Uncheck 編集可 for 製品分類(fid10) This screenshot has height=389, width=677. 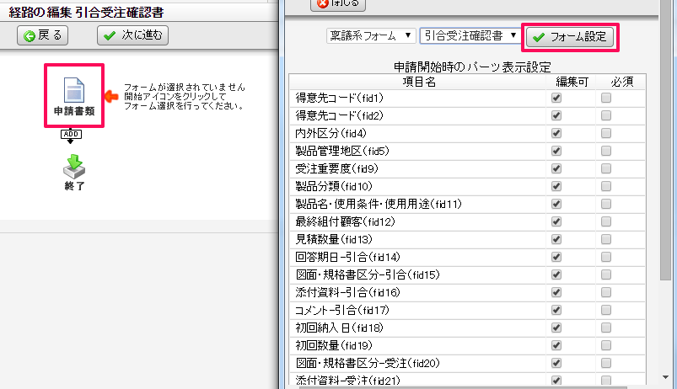click(x=556, y=186)
